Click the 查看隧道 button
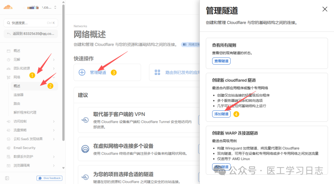The image size is (334, 184). point(221,61)
